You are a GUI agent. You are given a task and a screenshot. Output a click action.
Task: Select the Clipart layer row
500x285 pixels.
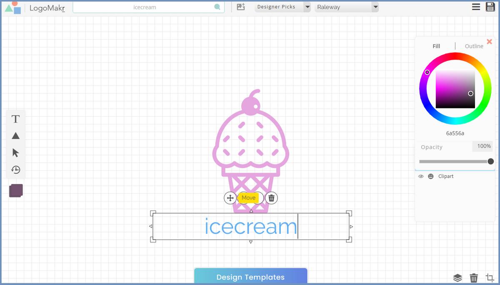(455, 177)
